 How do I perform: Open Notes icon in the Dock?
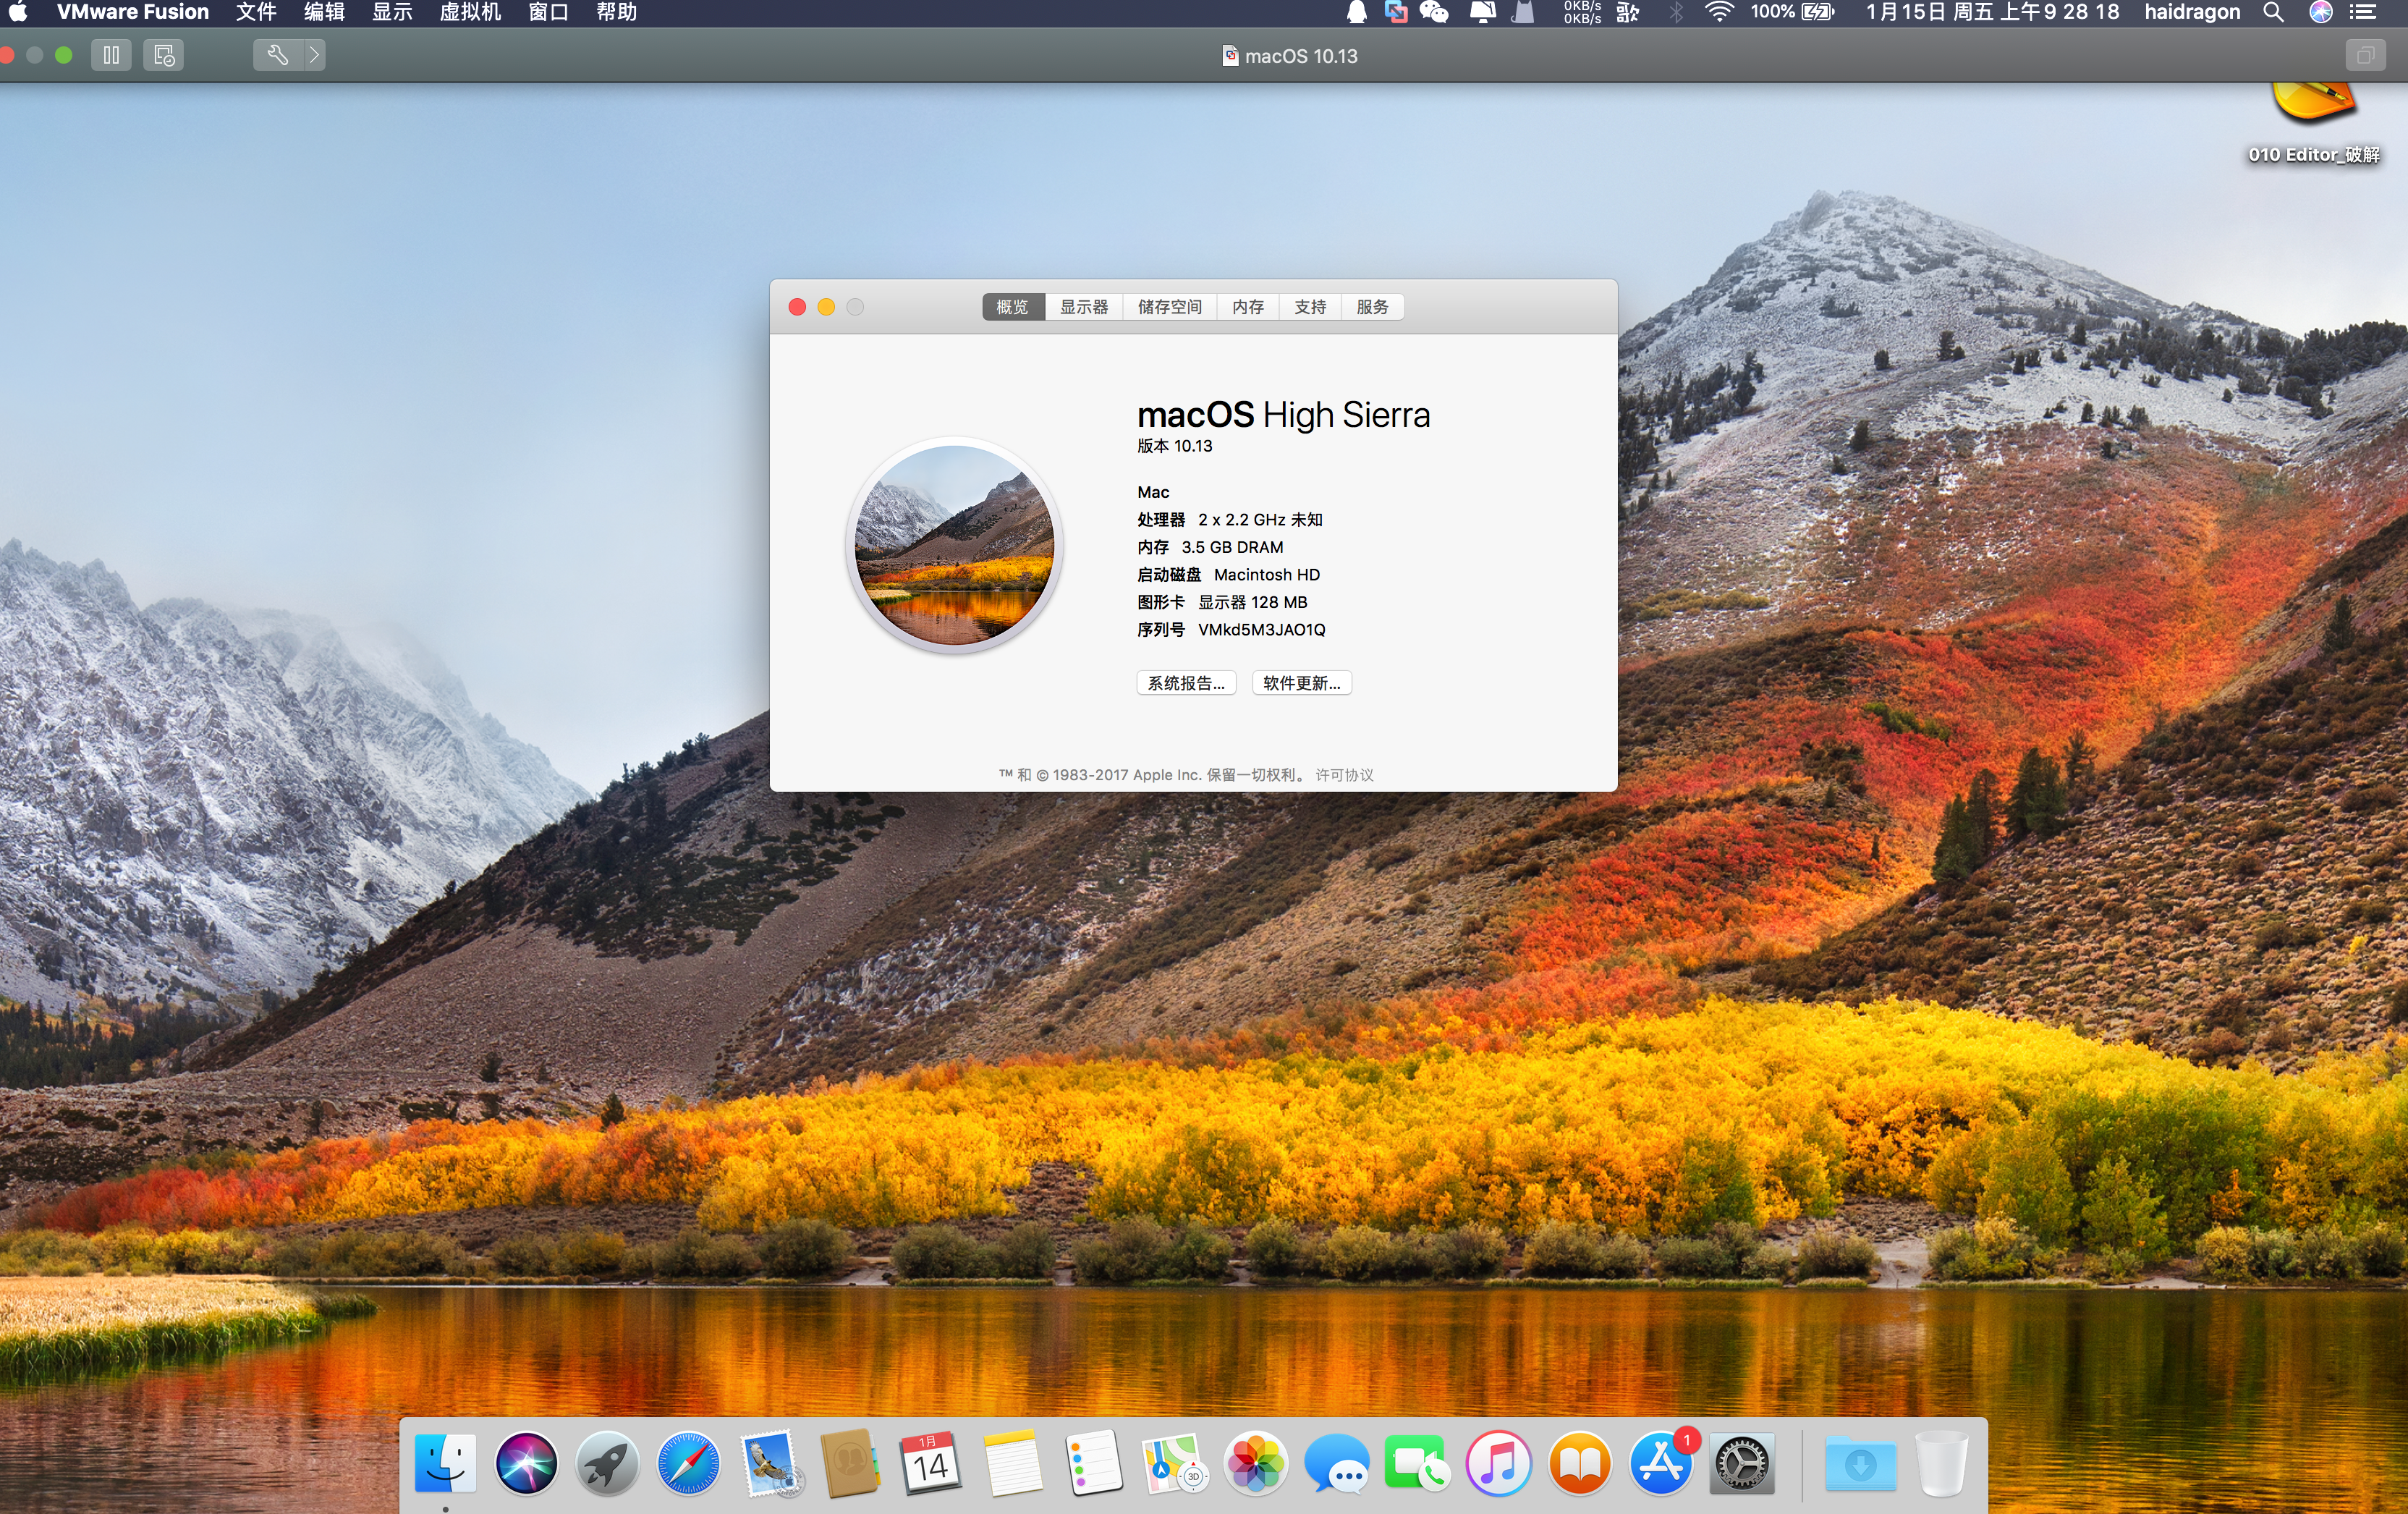click(x=1012, y=1464)
